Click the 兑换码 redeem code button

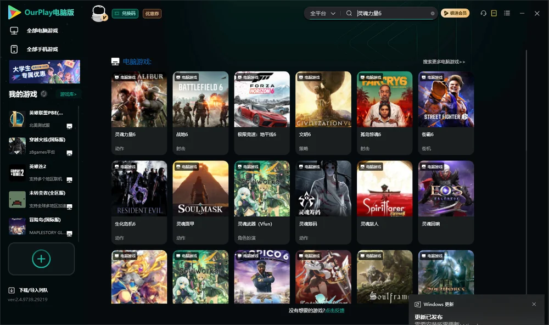click(125, 13)
